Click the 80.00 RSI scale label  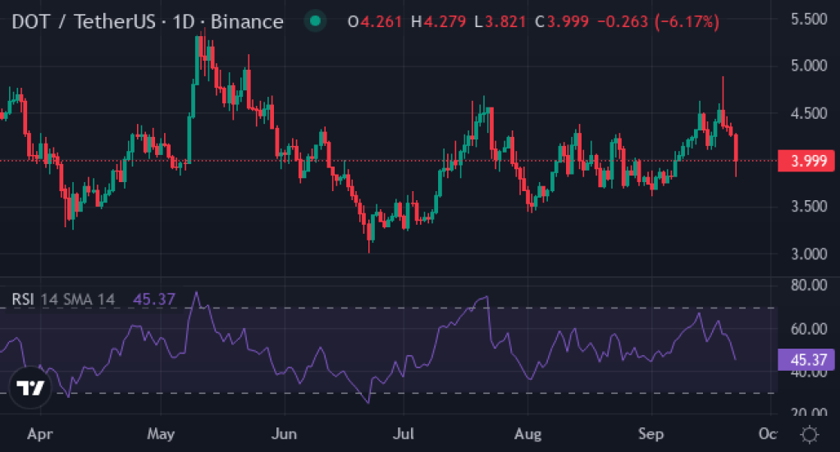pos(809,285)
